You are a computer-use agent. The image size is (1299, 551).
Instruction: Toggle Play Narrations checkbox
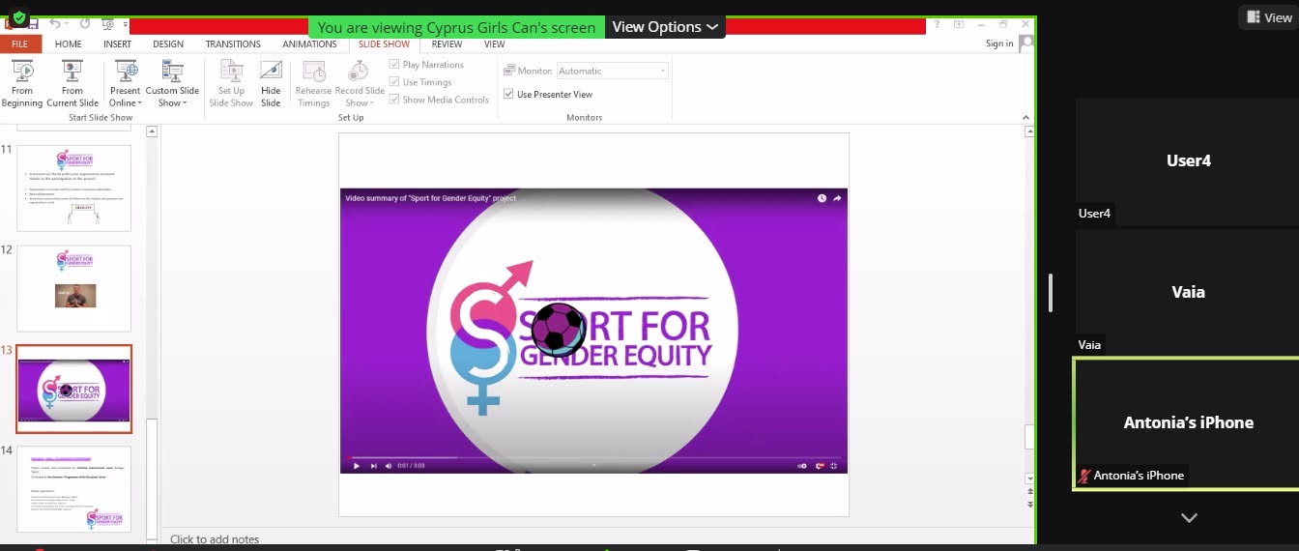pyautogui.click(x=394, y=65)
